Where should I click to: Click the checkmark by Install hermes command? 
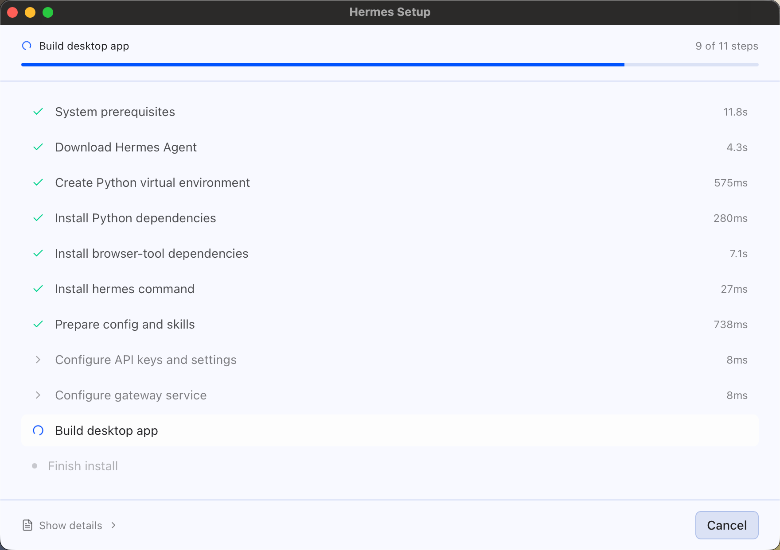[x=38, y=289]
